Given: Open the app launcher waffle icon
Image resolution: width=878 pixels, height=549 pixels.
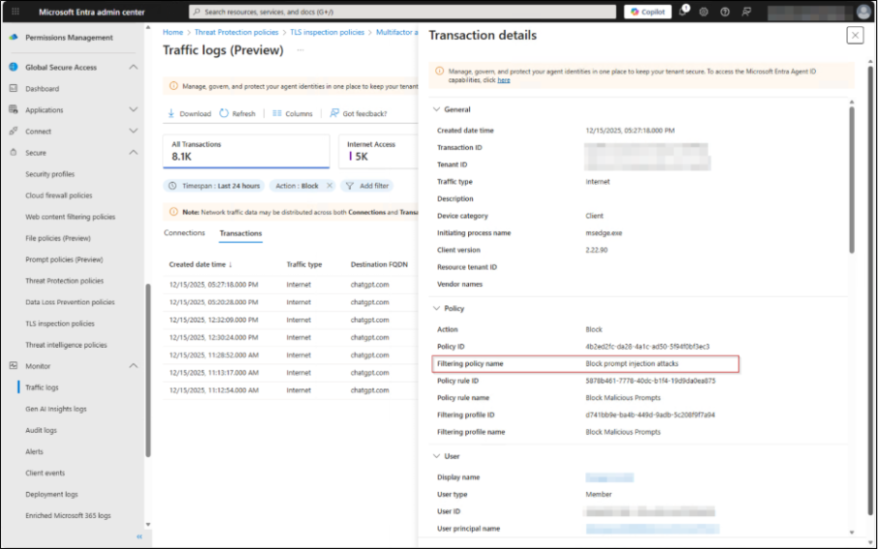Looking at the screenshot, I should pyautogui.click(x=16, y=12).
